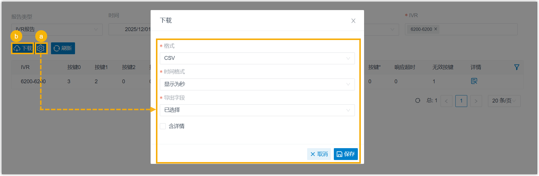Click the 保存 save button
The height and width of the screenshot is (176, 539).
point(346,154)
